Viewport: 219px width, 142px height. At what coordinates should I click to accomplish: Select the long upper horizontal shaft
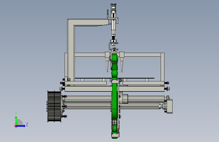(114, 99)
